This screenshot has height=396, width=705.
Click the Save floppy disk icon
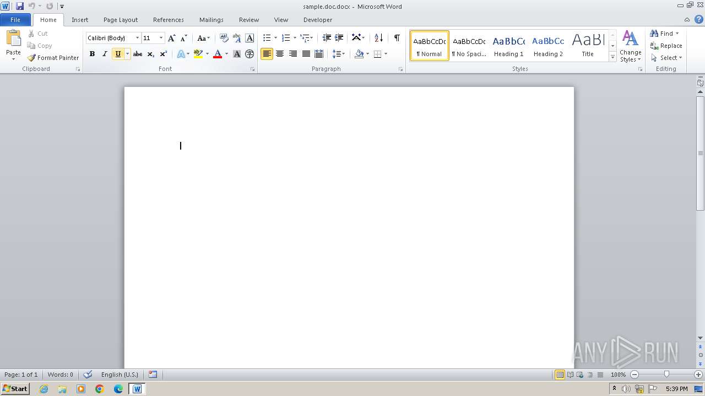click(20, 6)
